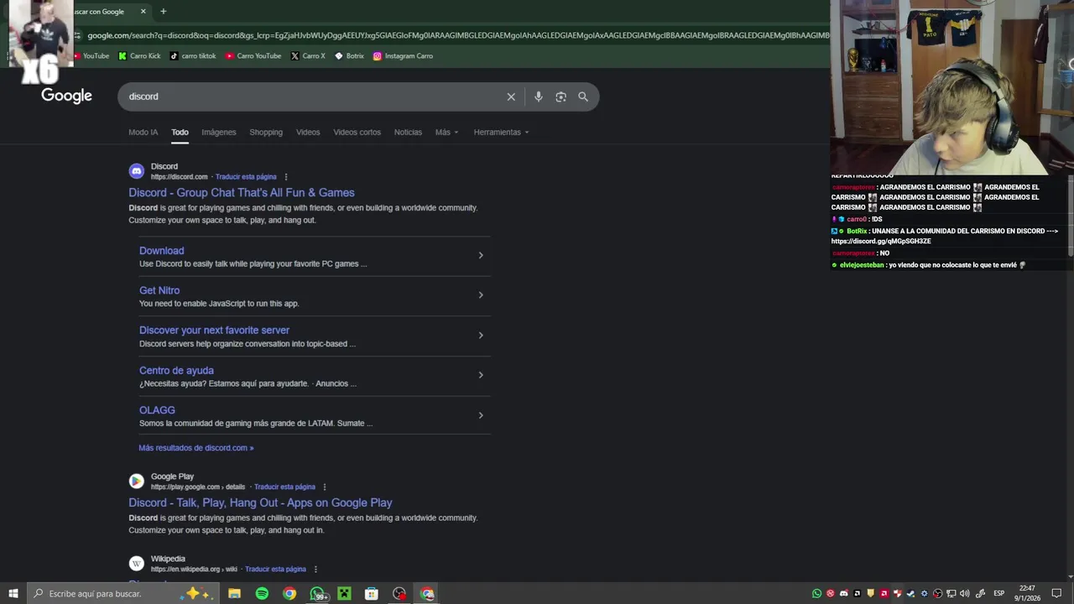This screenshot has width=1074, height=604.
Task: Open Microsoft Store from the taskbar
Action: click(372, 594)
